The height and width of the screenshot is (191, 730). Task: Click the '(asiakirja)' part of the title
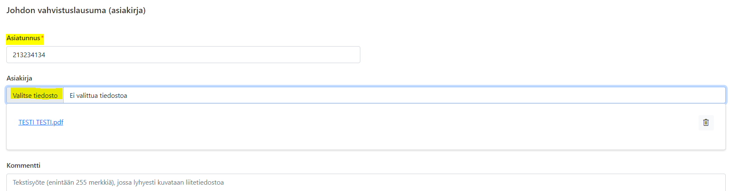tap(127, 10)
